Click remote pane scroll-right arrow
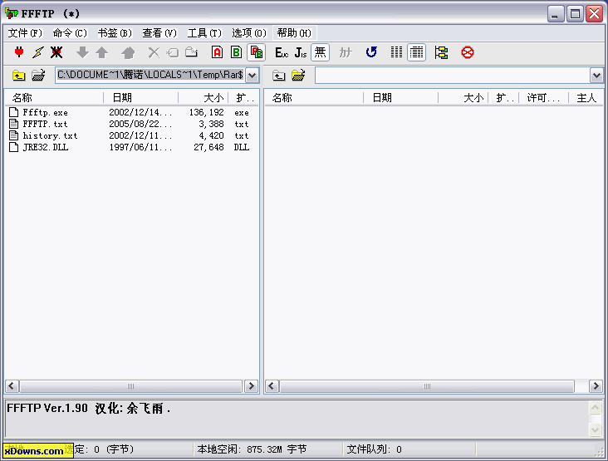 [x=596, y=386]
